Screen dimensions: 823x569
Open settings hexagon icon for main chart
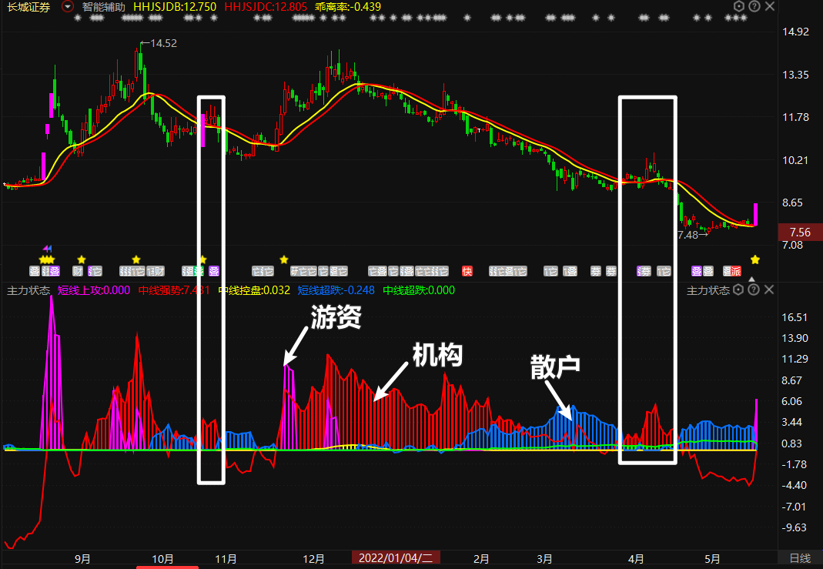click(x=739, y=6)
